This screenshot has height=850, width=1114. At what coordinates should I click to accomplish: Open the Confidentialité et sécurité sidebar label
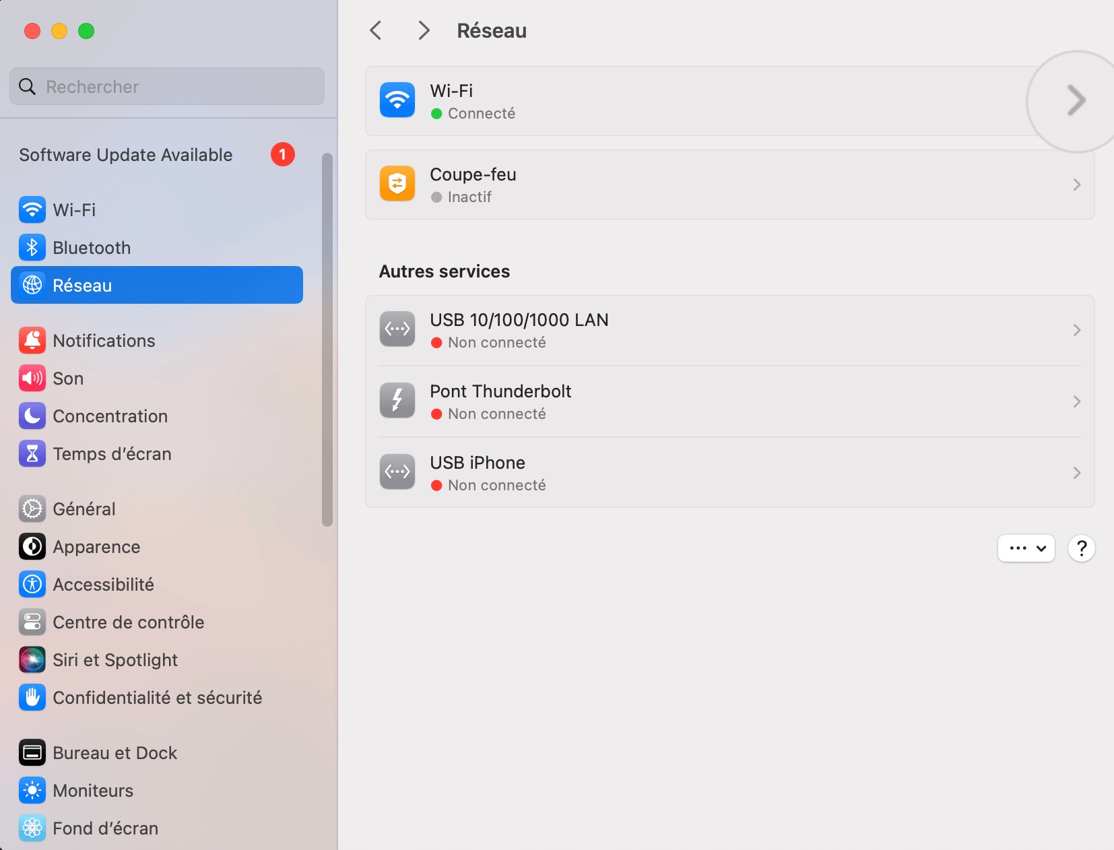(158, 698)
